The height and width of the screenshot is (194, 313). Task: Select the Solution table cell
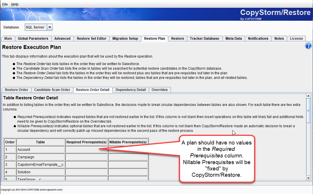(41, 172)
